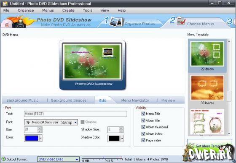Click the Total Albums and Photos status text
236x163 pixels.
pos(146,159)
